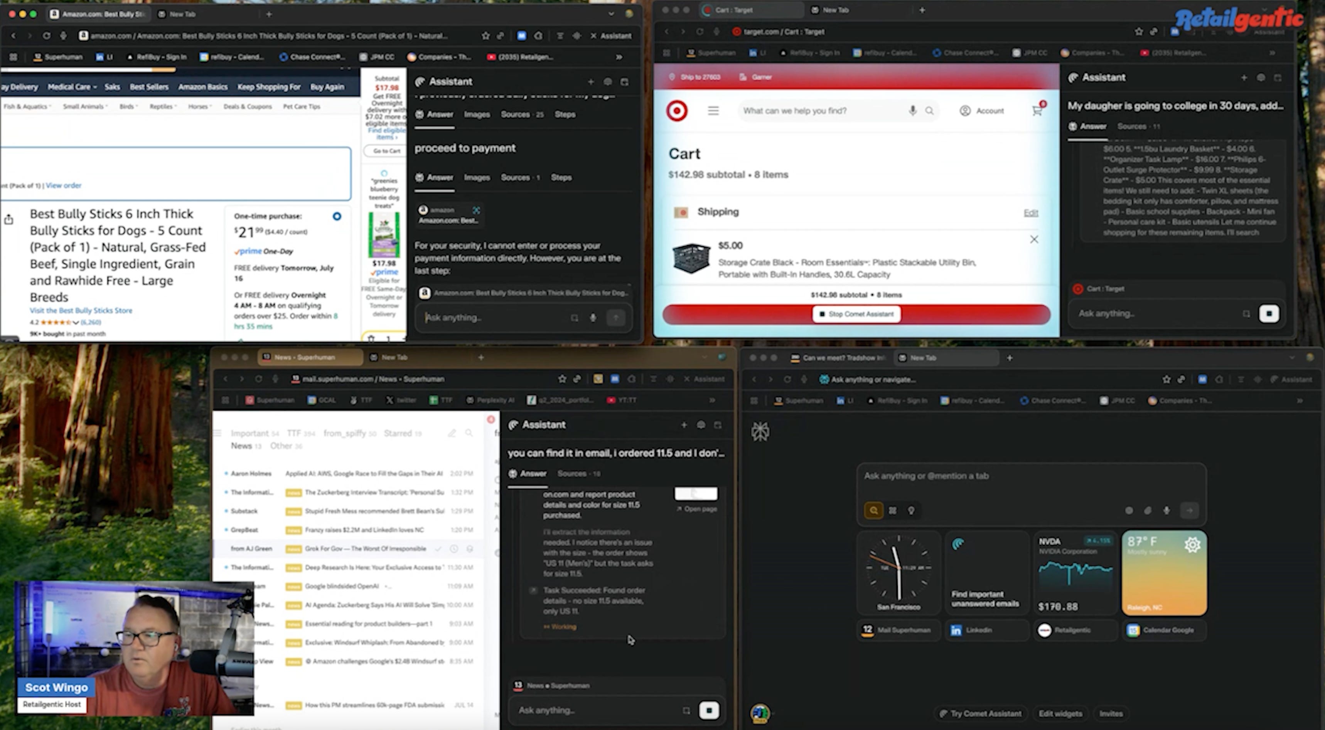Click the Stop Comet Assistant button

click(x=856, y=314)
